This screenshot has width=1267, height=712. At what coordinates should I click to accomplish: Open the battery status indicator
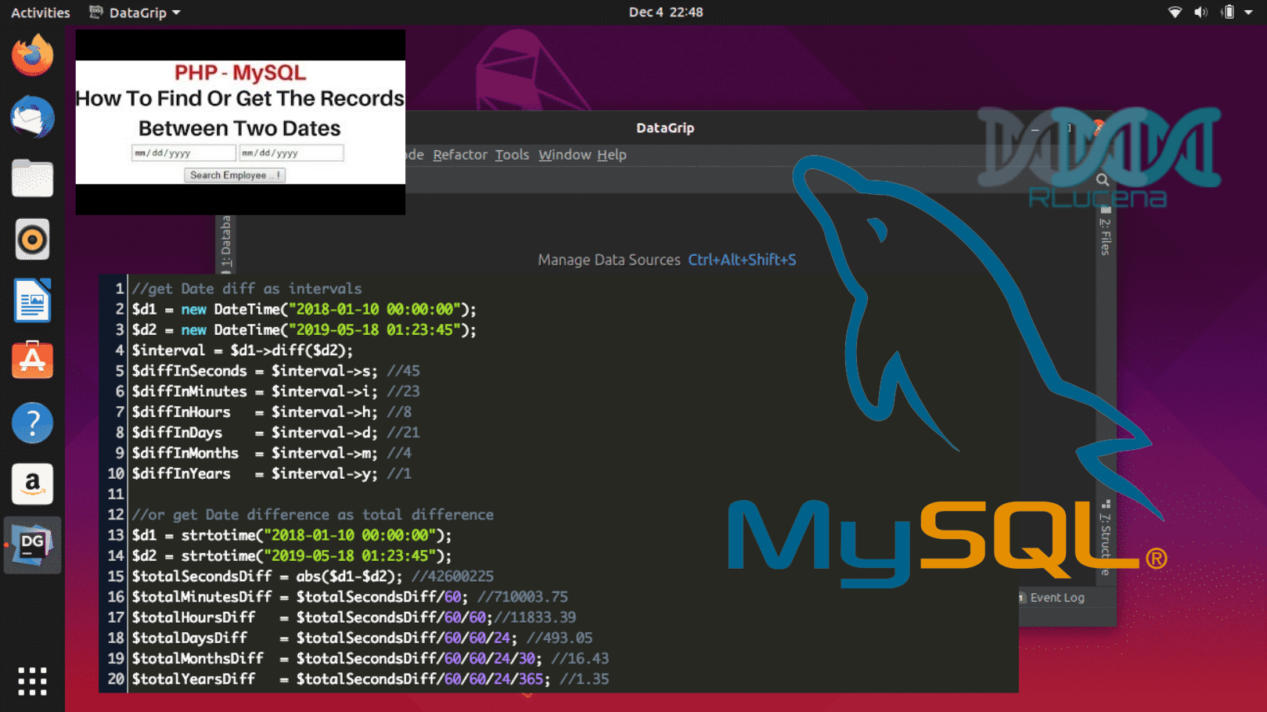coord(1228,12)
